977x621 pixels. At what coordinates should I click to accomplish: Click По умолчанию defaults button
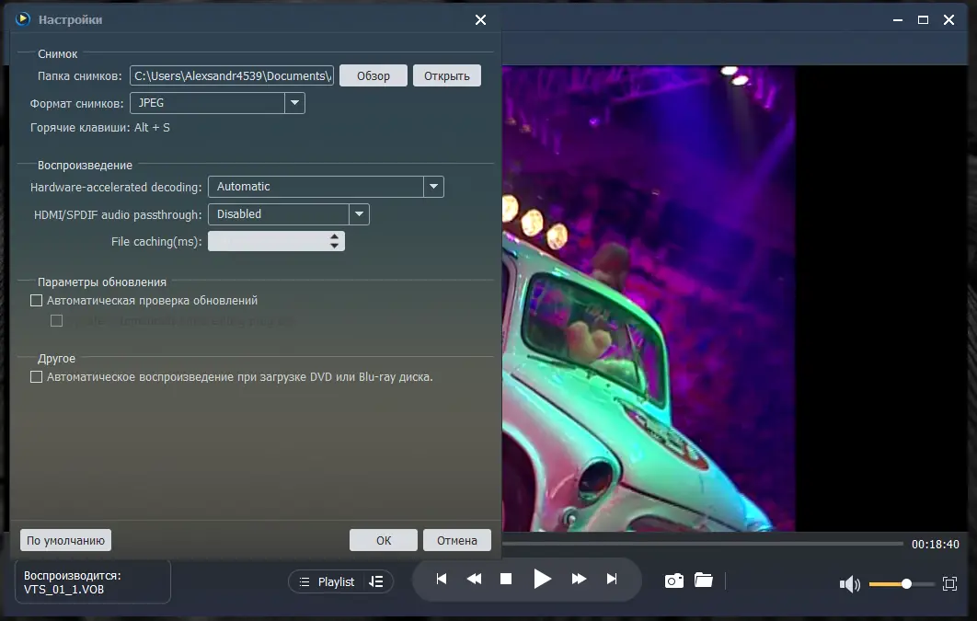65,540
